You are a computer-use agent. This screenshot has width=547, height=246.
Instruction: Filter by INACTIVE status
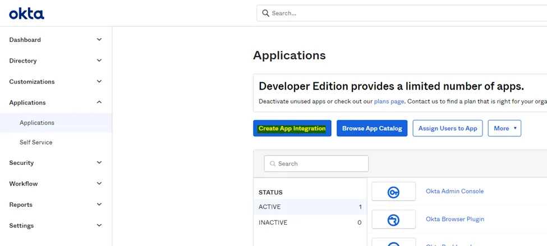tap(310, 223)
